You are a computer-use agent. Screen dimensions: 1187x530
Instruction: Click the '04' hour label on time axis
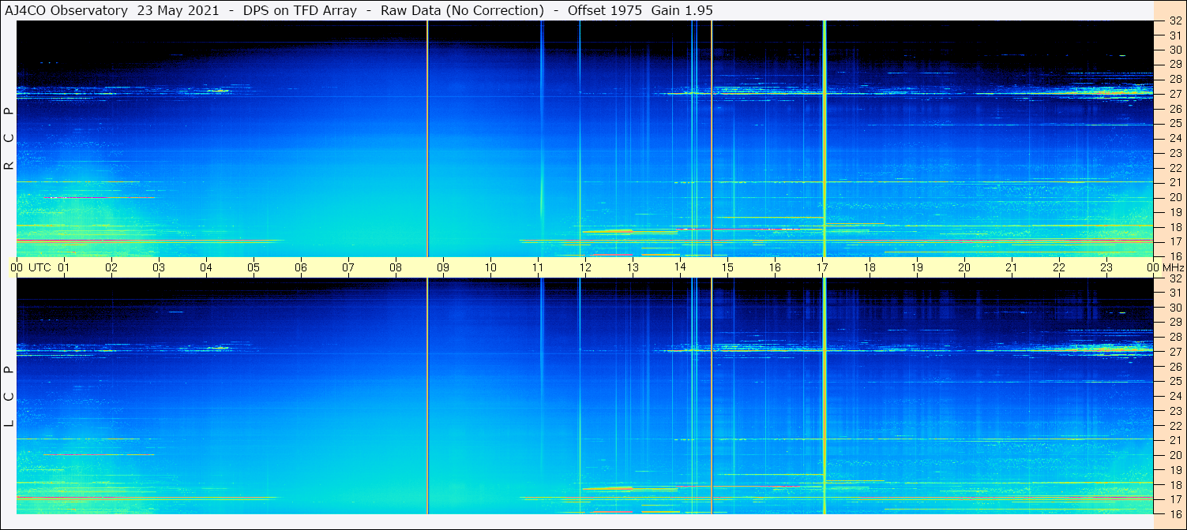point(206,267)
